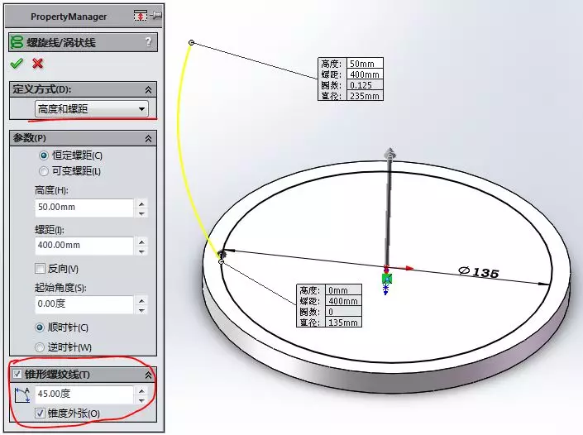The image size is (583, 435).
Task: Click the 高度 input field 50.00mm
Action: (84, 208)
